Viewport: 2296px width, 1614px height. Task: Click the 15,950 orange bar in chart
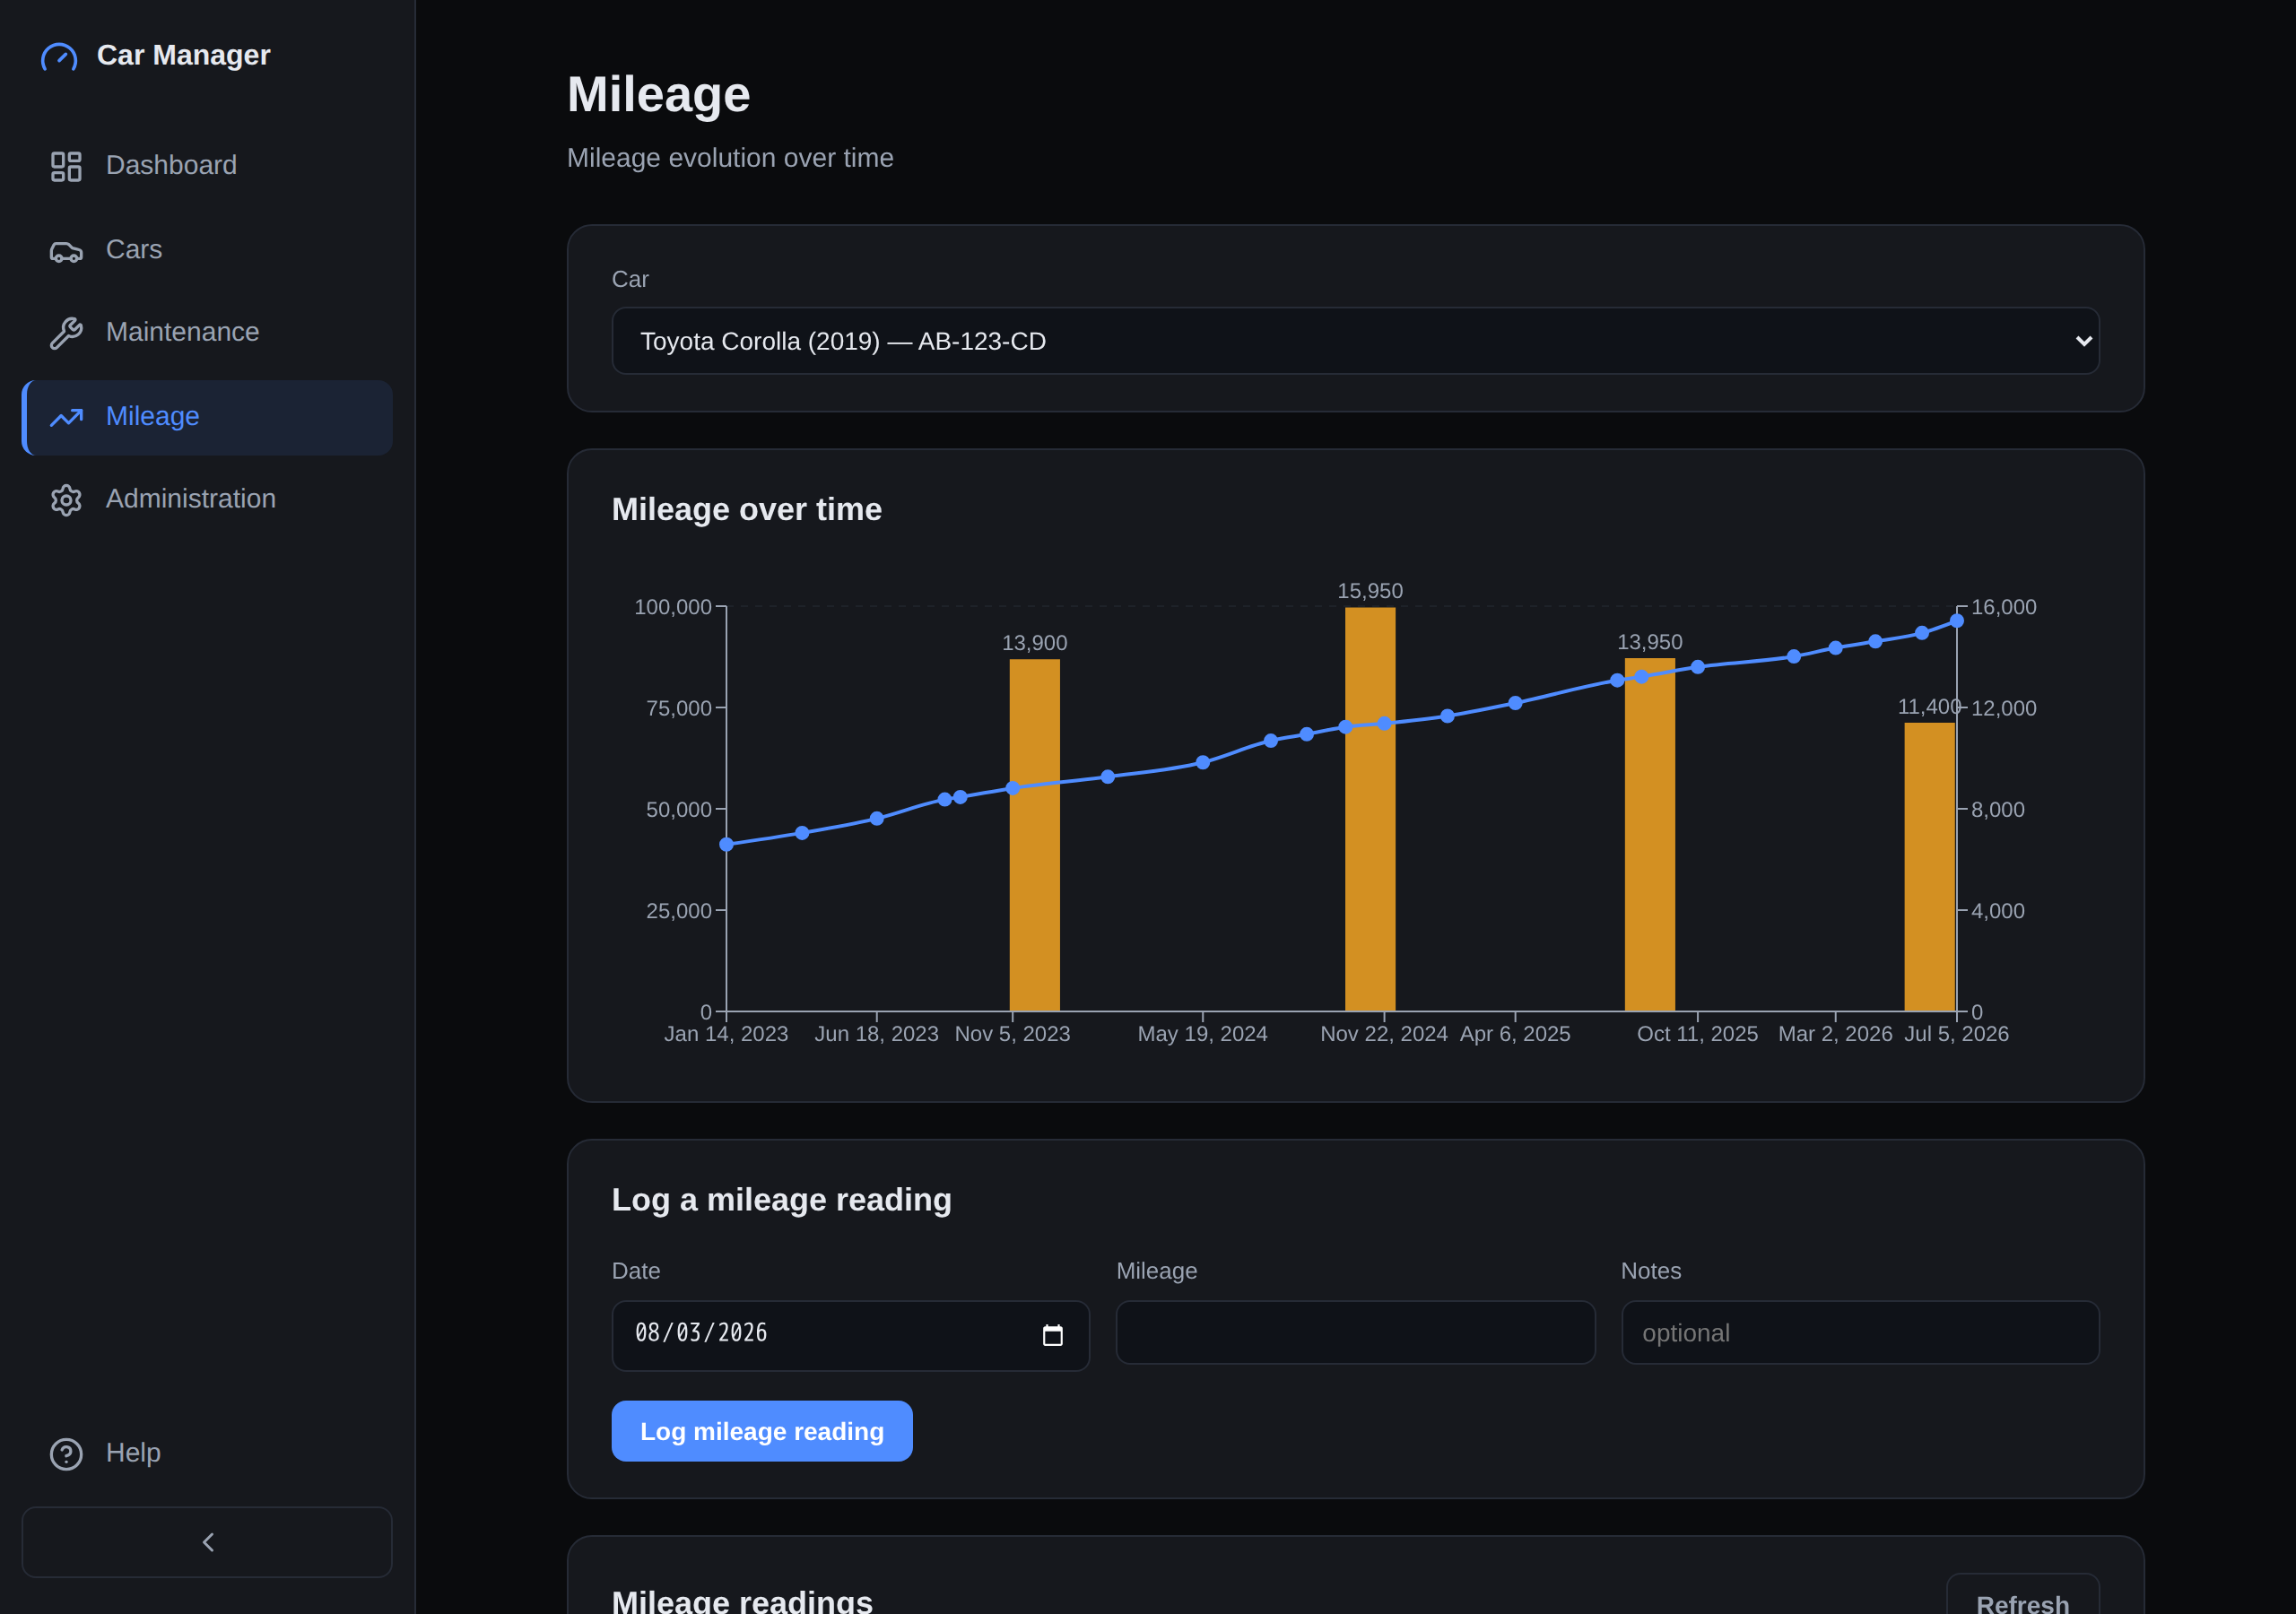(x=1370, y=809)
